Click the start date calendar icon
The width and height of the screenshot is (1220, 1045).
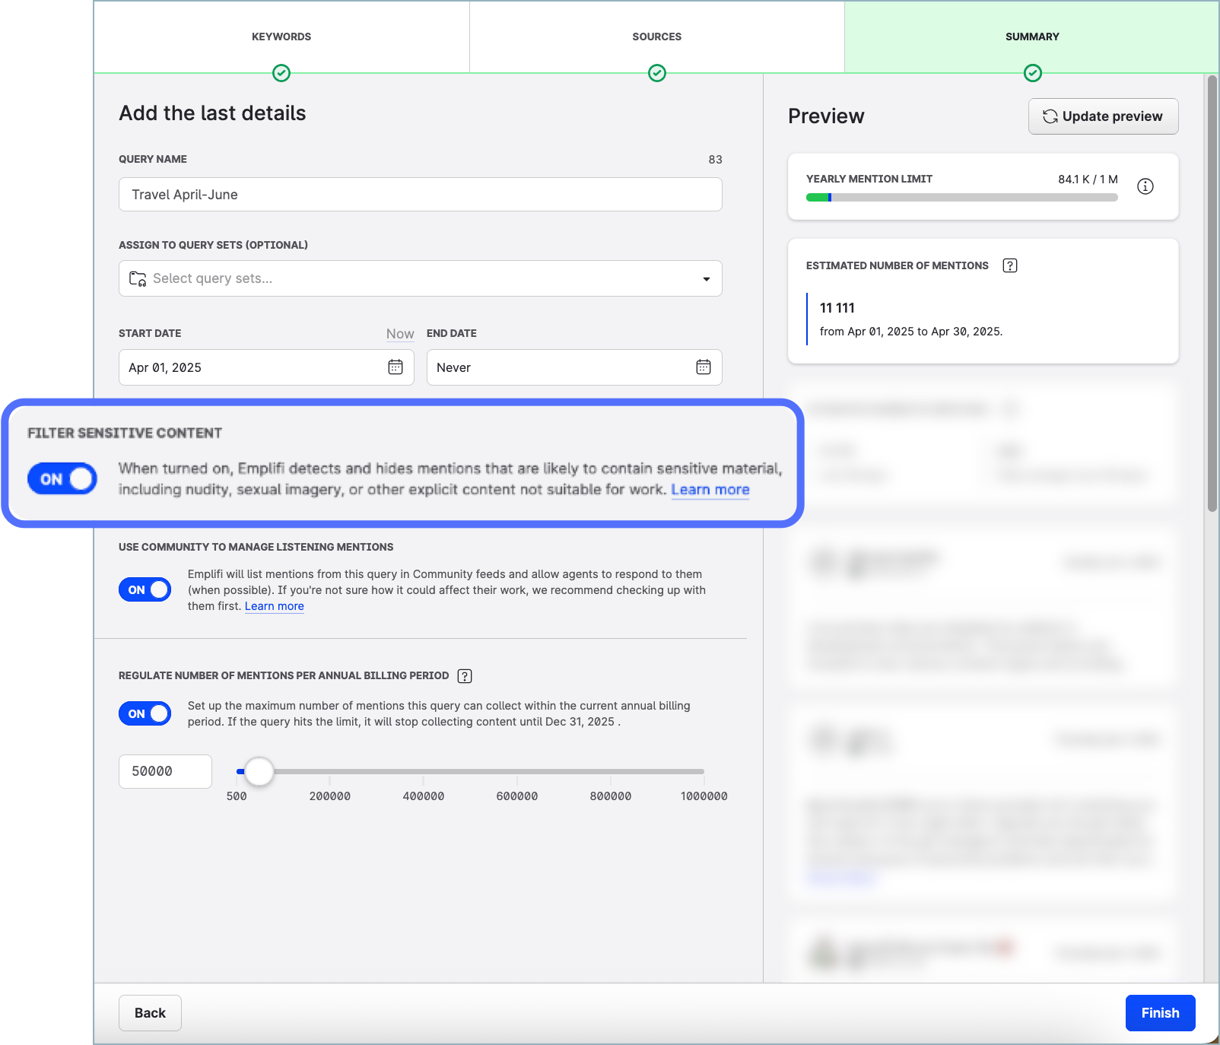tap(396, 367)
